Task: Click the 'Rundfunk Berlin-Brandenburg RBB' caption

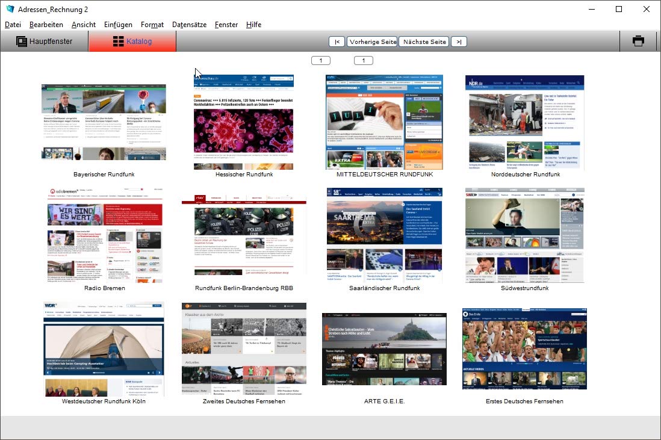Action: 244,288
